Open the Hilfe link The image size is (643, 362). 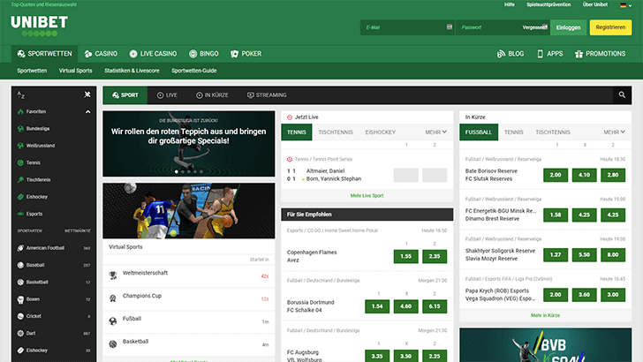coord(510,4)
